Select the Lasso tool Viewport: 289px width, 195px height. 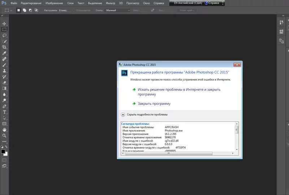(4, 35)
